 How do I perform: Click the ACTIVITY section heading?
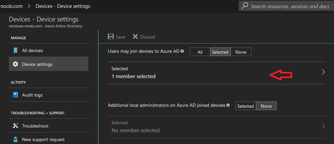(18, 82)
